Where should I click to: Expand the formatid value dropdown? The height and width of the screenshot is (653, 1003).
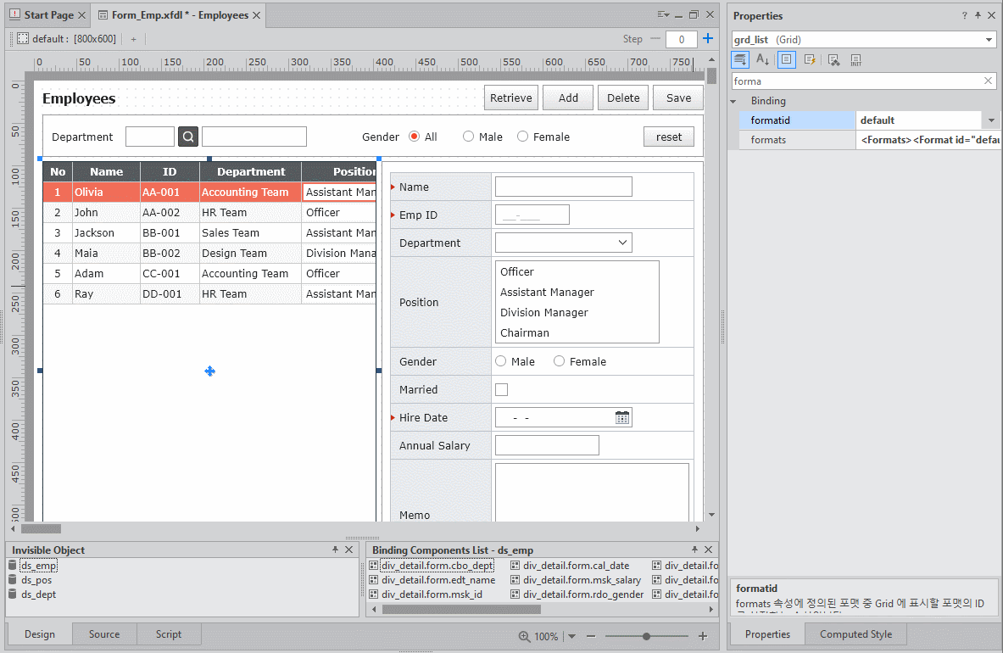tap(991, 120)
